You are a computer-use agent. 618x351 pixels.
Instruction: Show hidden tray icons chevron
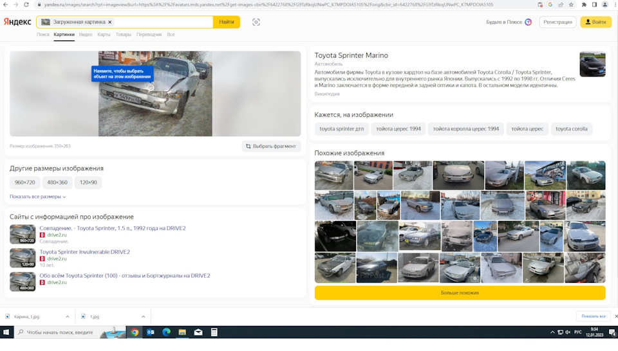point(552,332)
